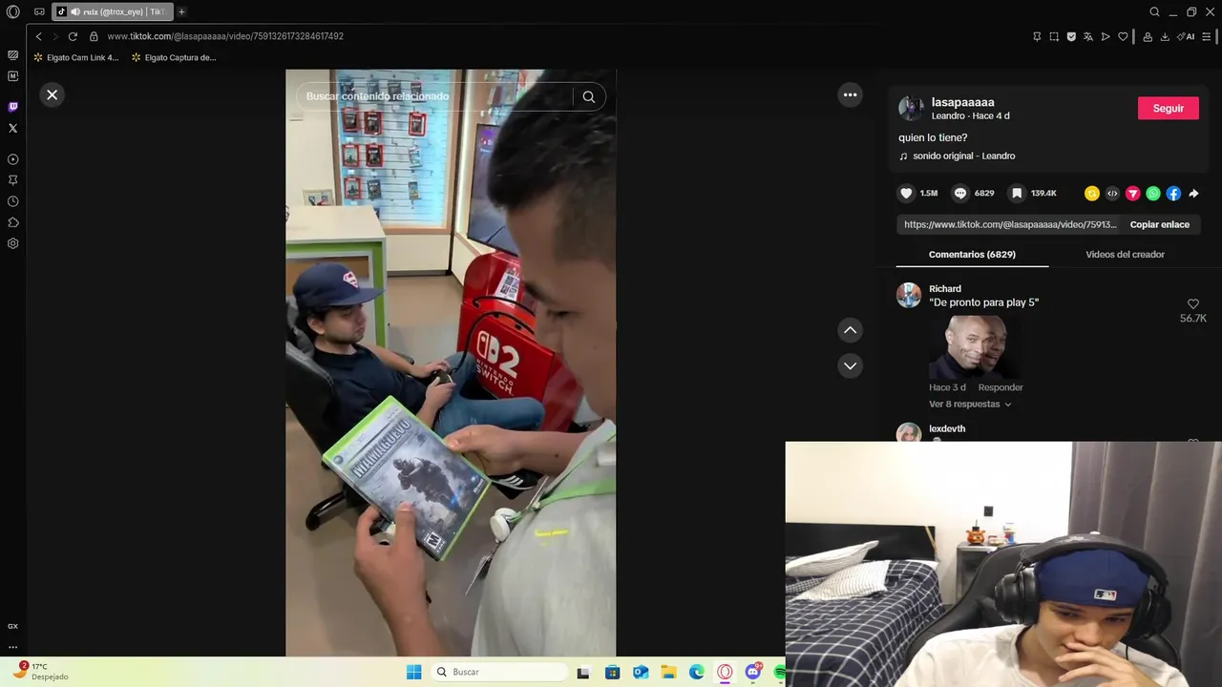Select the TikTok browser tab
Viewport: 1222px width, 687px height.
[x=113, y=11]
